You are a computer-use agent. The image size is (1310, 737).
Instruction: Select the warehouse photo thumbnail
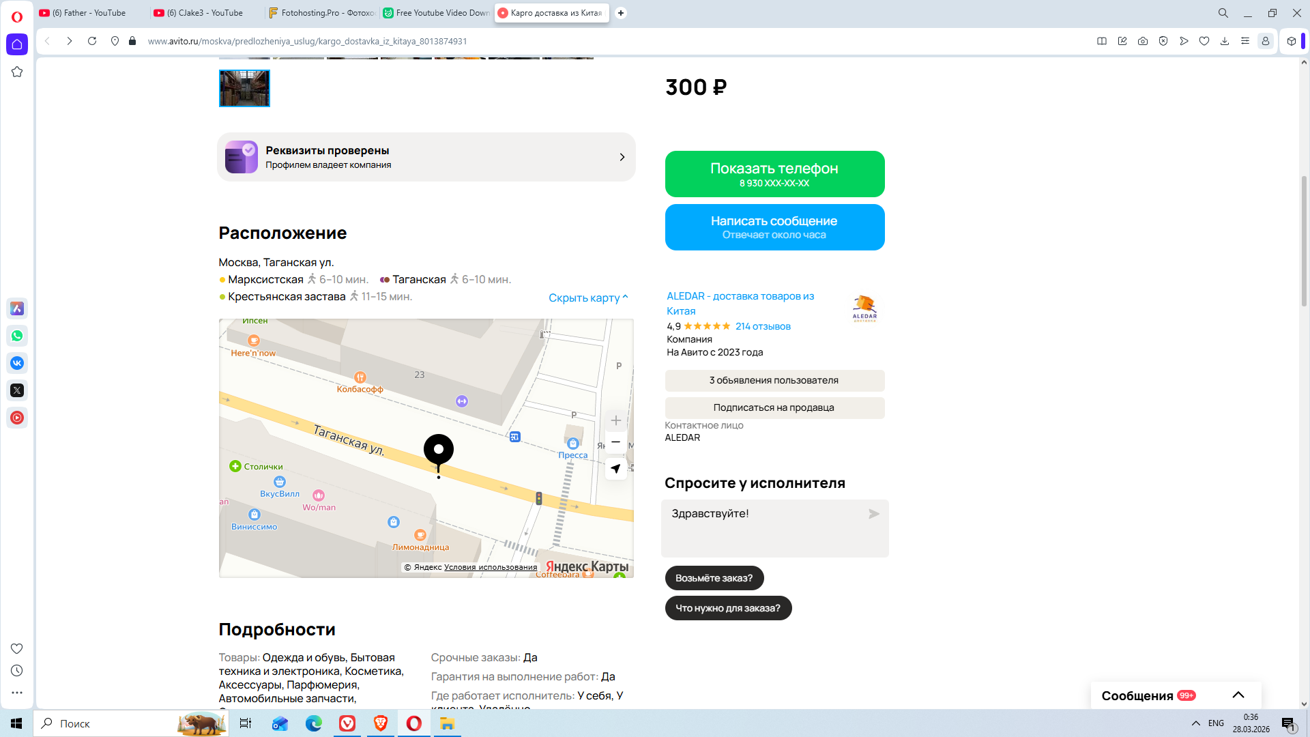244,88
